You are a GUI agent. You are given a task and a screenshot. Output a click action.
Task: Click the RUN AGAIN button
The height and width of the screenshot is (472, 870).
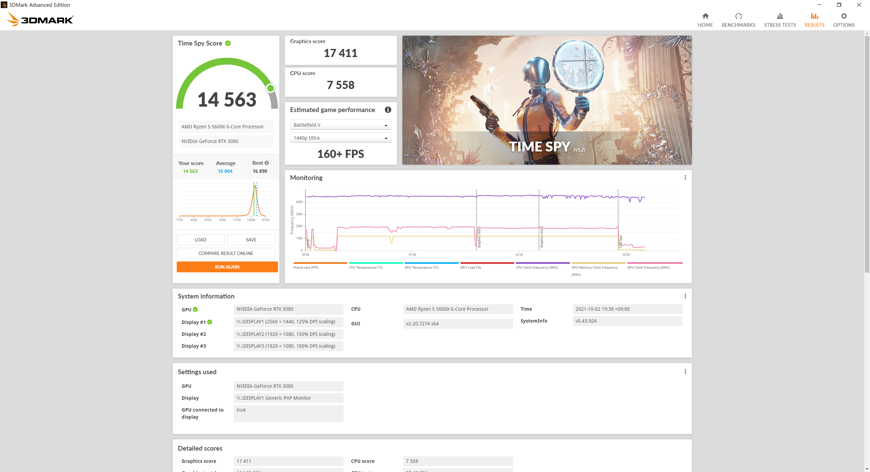227,267
